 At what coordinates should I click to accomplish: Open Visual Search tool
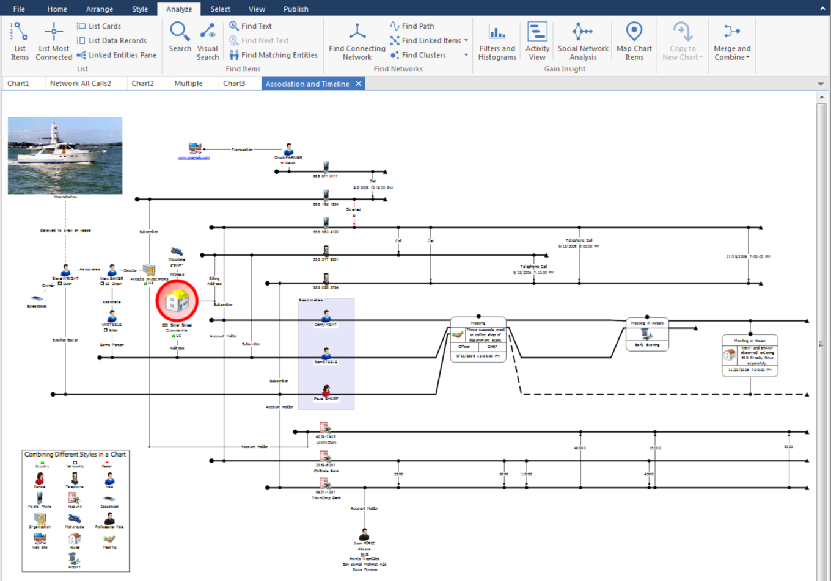[208, 41]
